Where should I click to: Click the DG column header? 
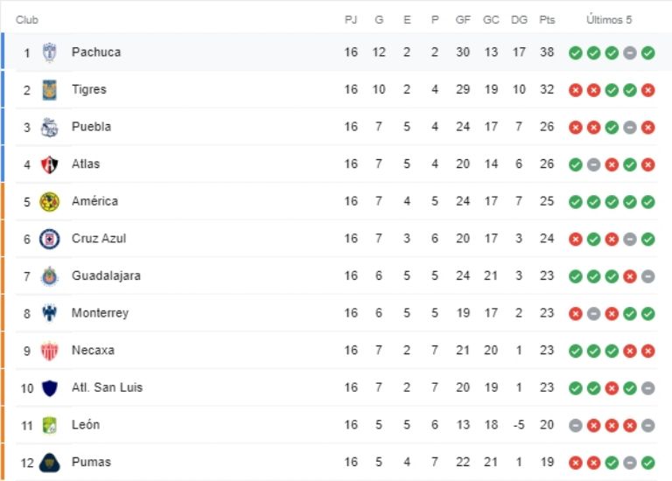point(519,20)
